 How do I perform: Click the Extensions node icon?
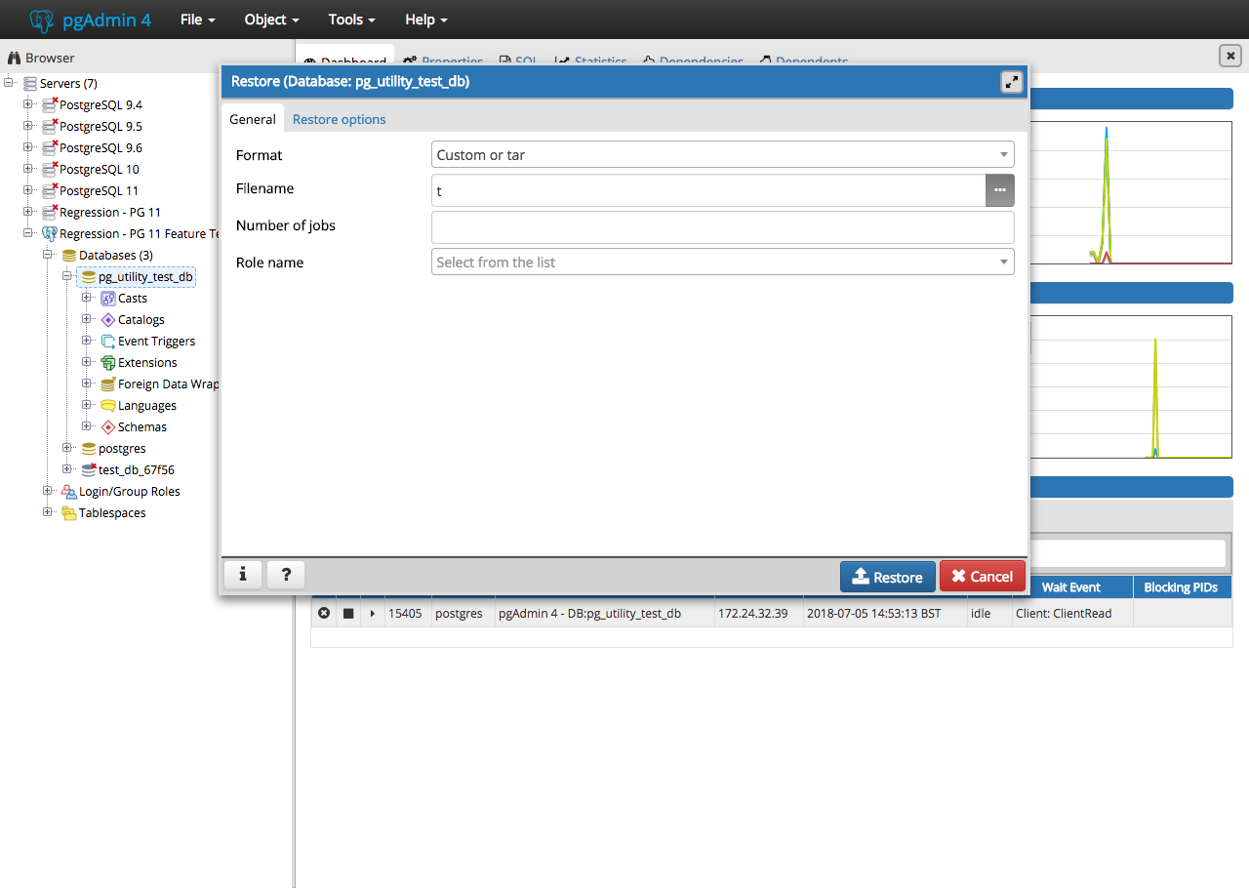click(x=108, y=363)
